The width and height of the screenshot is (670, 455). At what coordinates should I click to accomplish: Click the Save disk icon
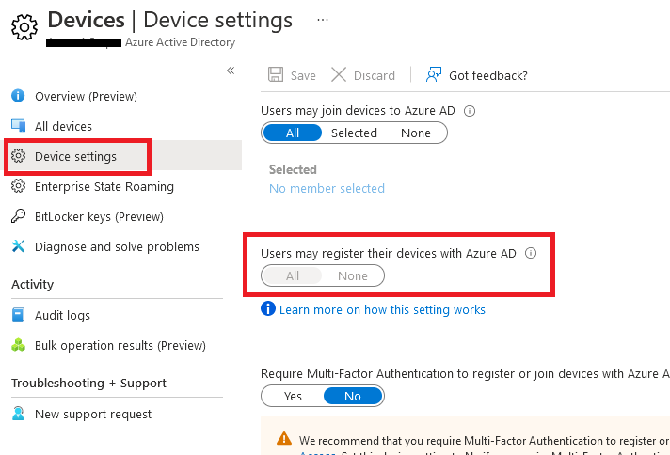coord(276,74)
